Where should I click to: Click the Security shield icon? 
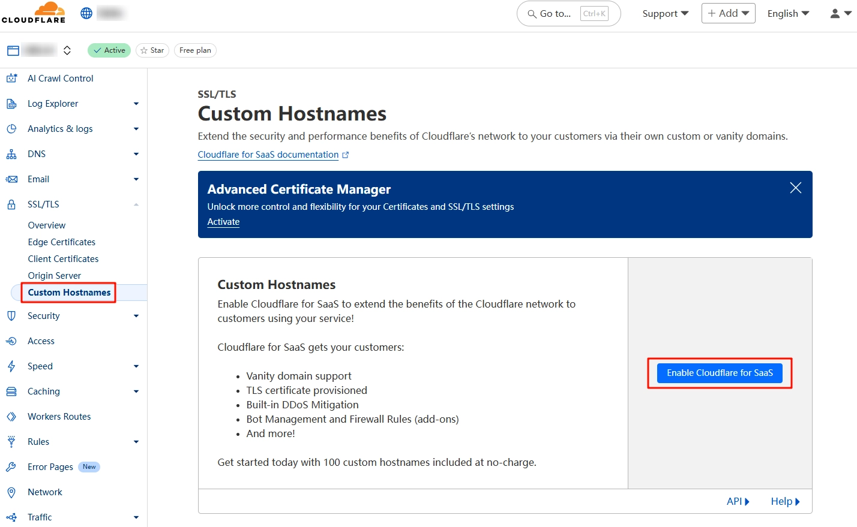point(12,315)
